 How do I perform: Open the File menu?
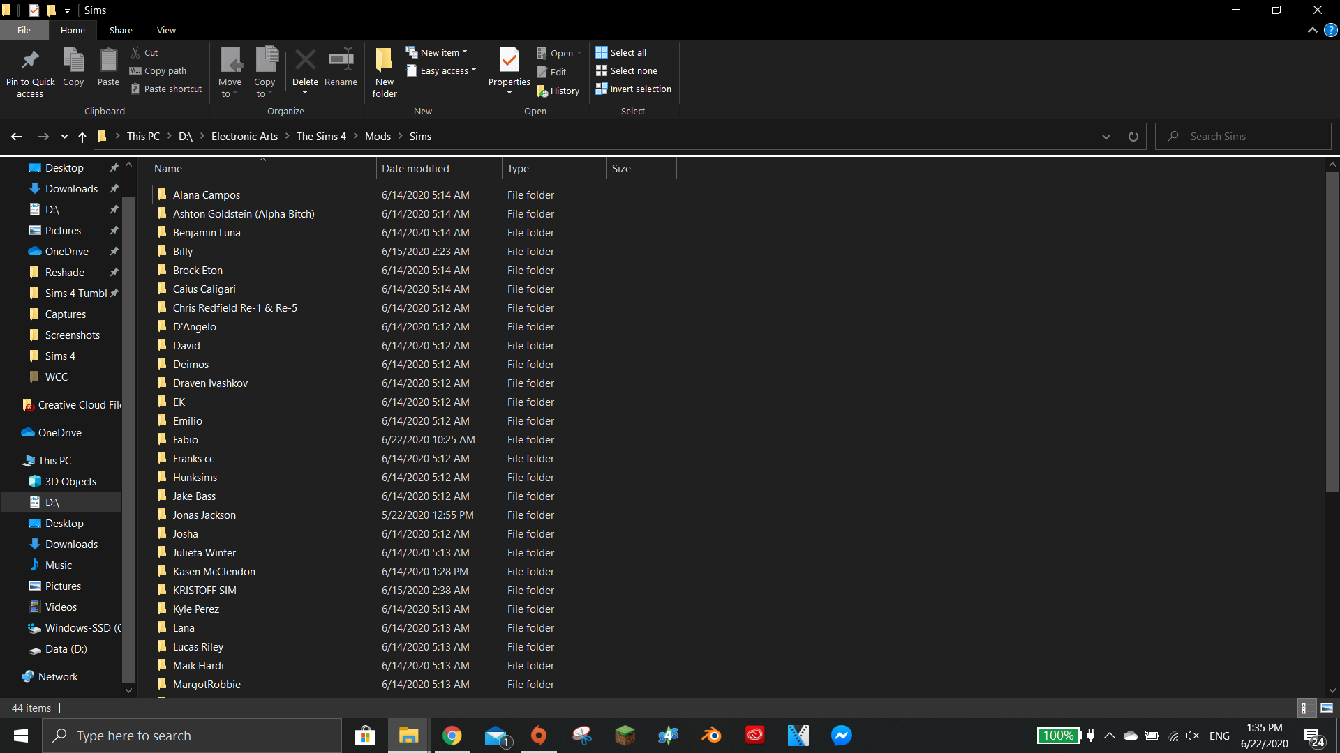(24, 30)
